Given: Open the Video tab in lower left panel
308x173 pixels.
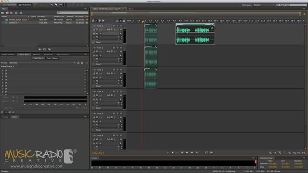Looking at the screenshot, I should 14,117.
